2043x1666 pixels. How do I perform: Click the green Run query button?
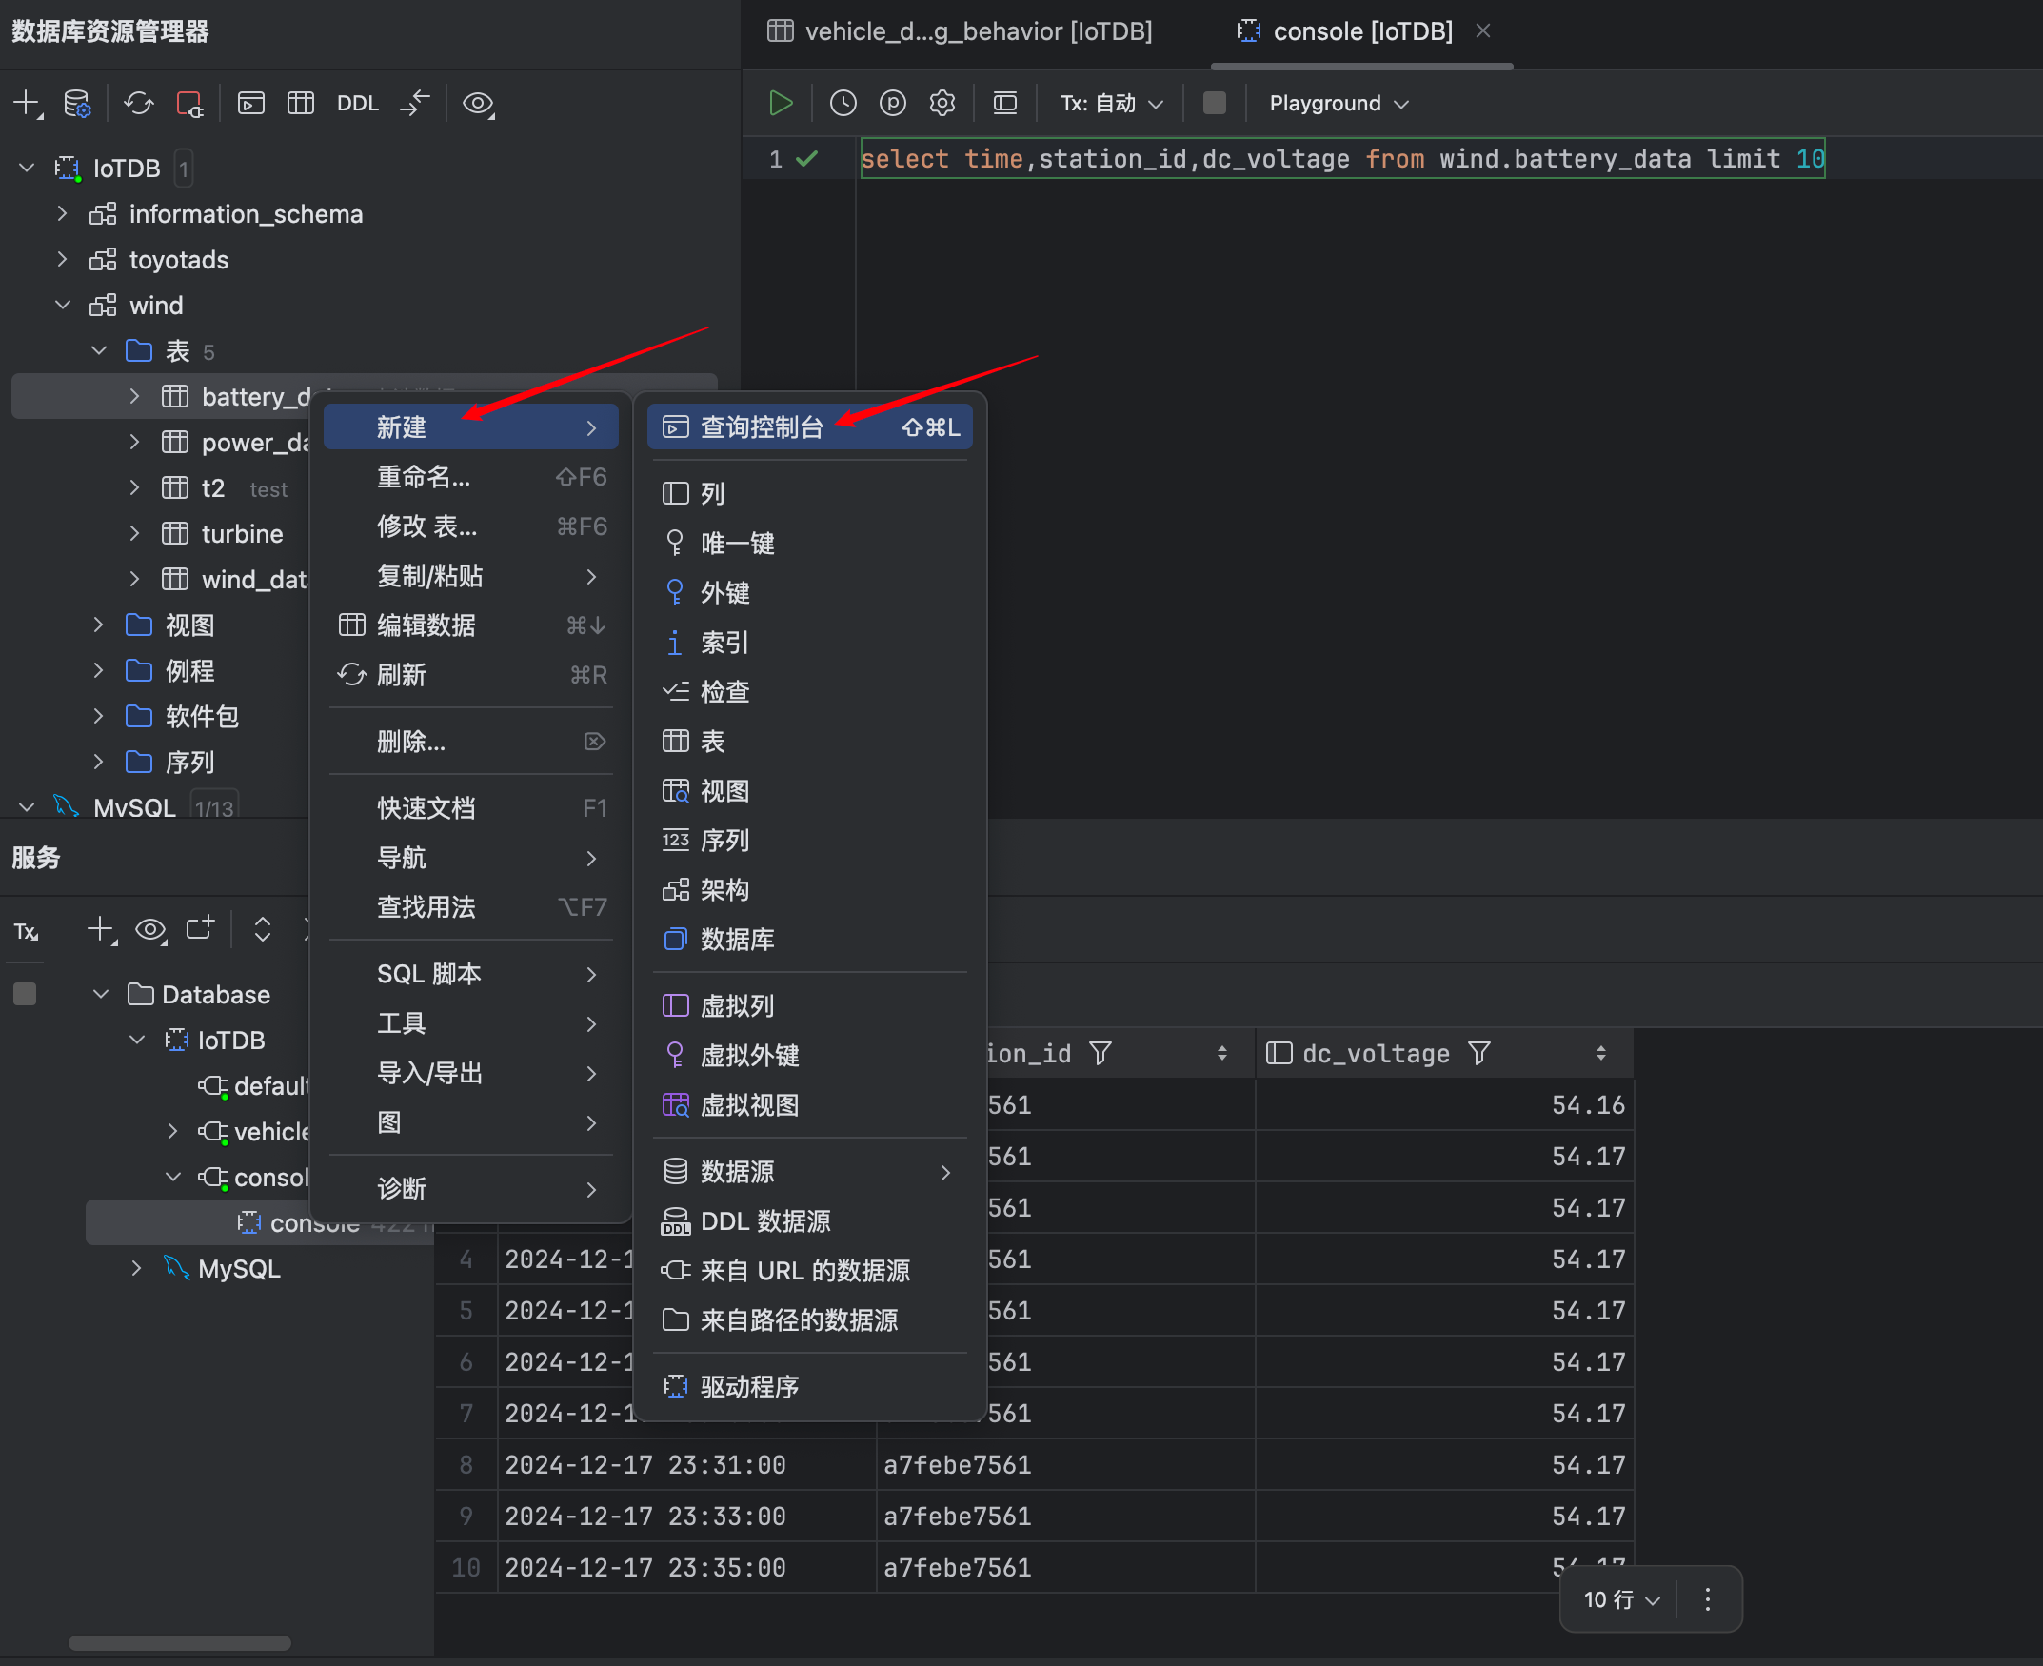(x=780, y=103)
